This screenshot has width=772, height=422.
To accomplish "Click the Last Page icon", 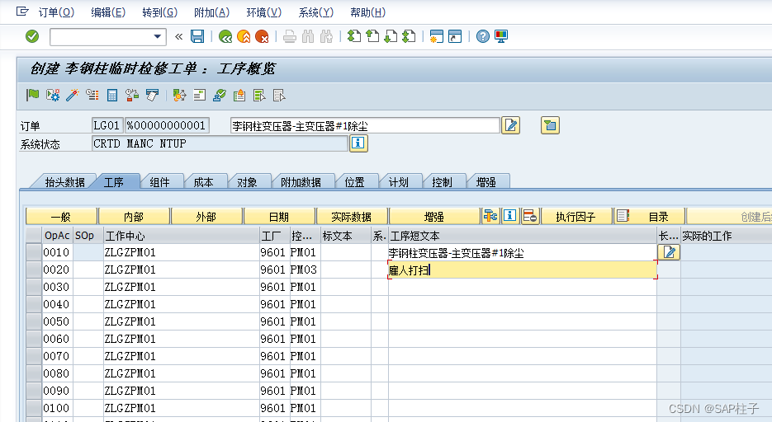I will [x=409, y=36].
